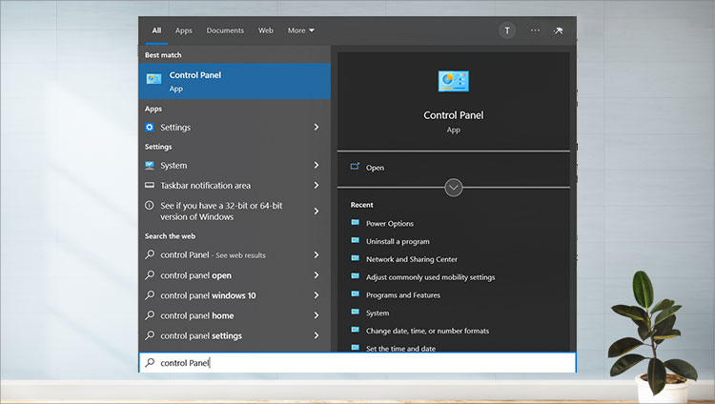
Task: Click the mobility settings recent item icon
Action: coord(356,276)
